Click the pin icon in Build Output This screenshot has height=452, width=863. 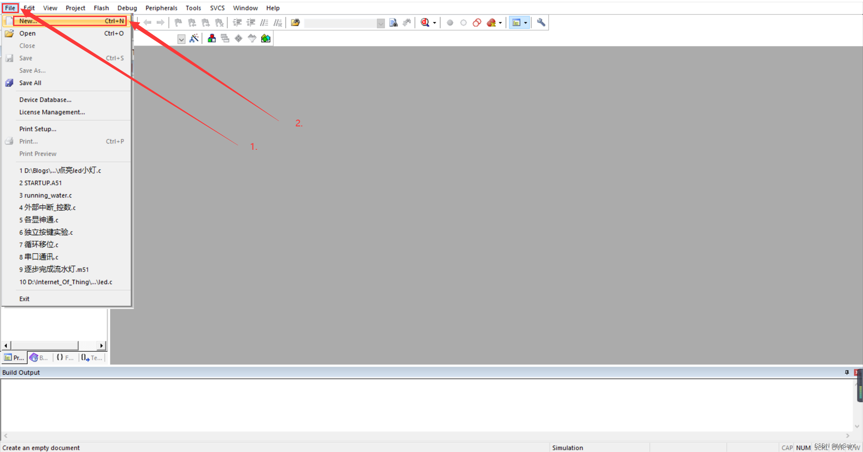[x=847, y=372]
